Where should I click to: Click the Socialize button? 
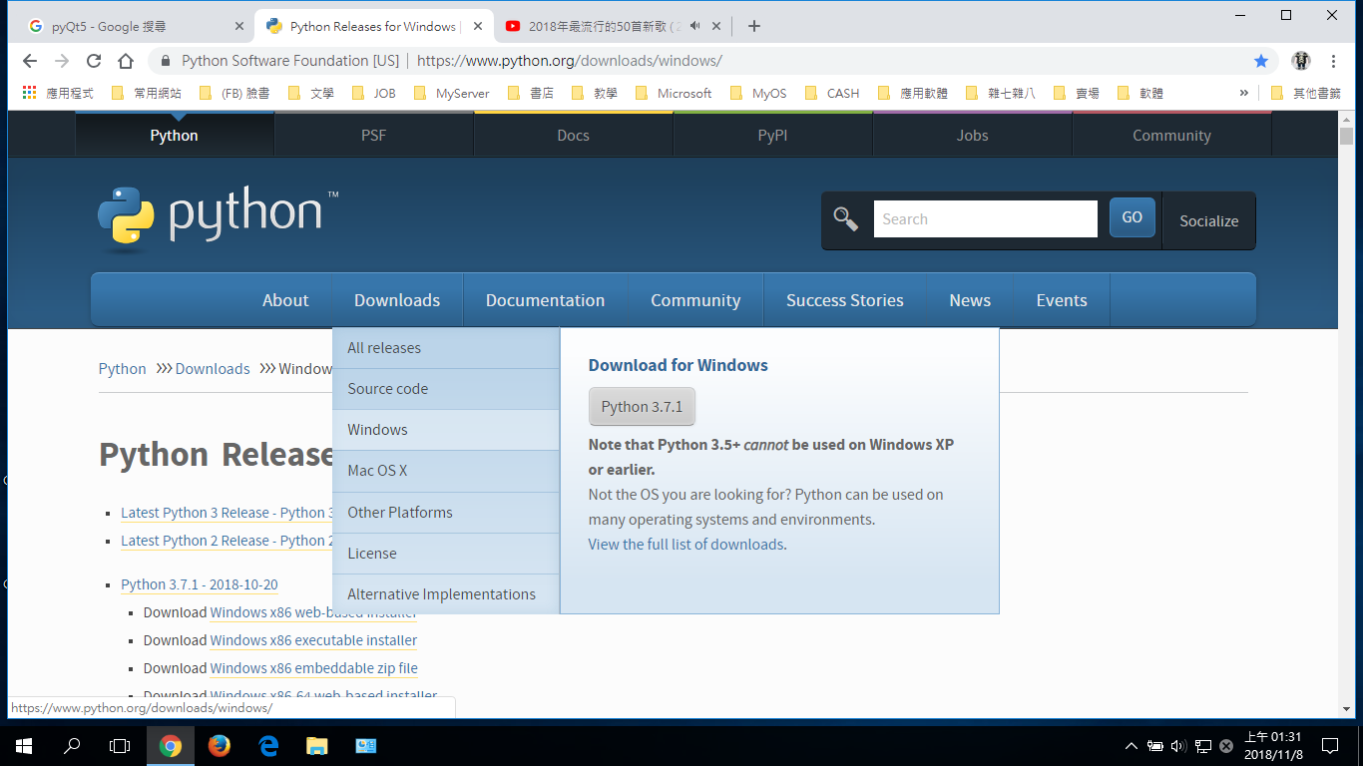coord(1208,221)
